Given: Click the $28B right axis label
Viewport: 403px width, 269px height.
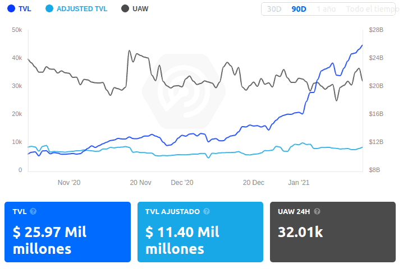Looking at the screenshot, I should [x=375, y=30].
